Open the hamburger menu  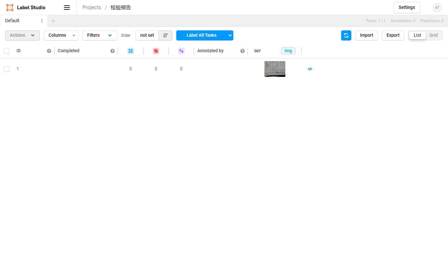point(67,8)
